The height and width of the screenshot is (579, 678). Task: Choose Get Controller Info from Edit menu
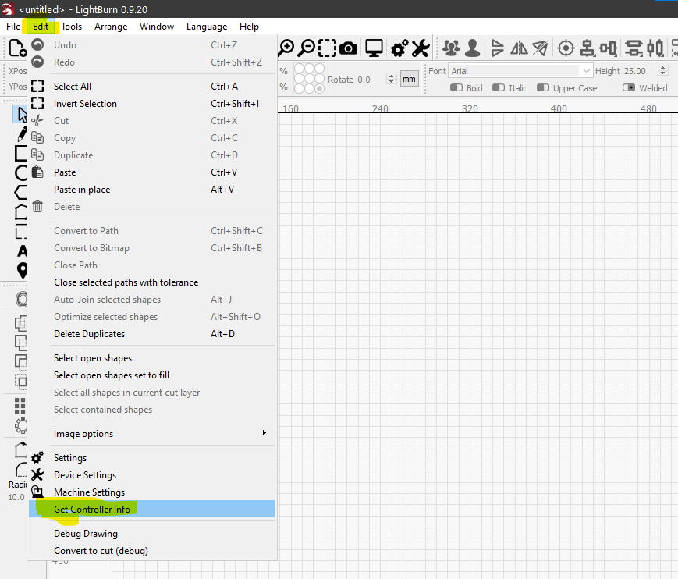click(151, 509)
